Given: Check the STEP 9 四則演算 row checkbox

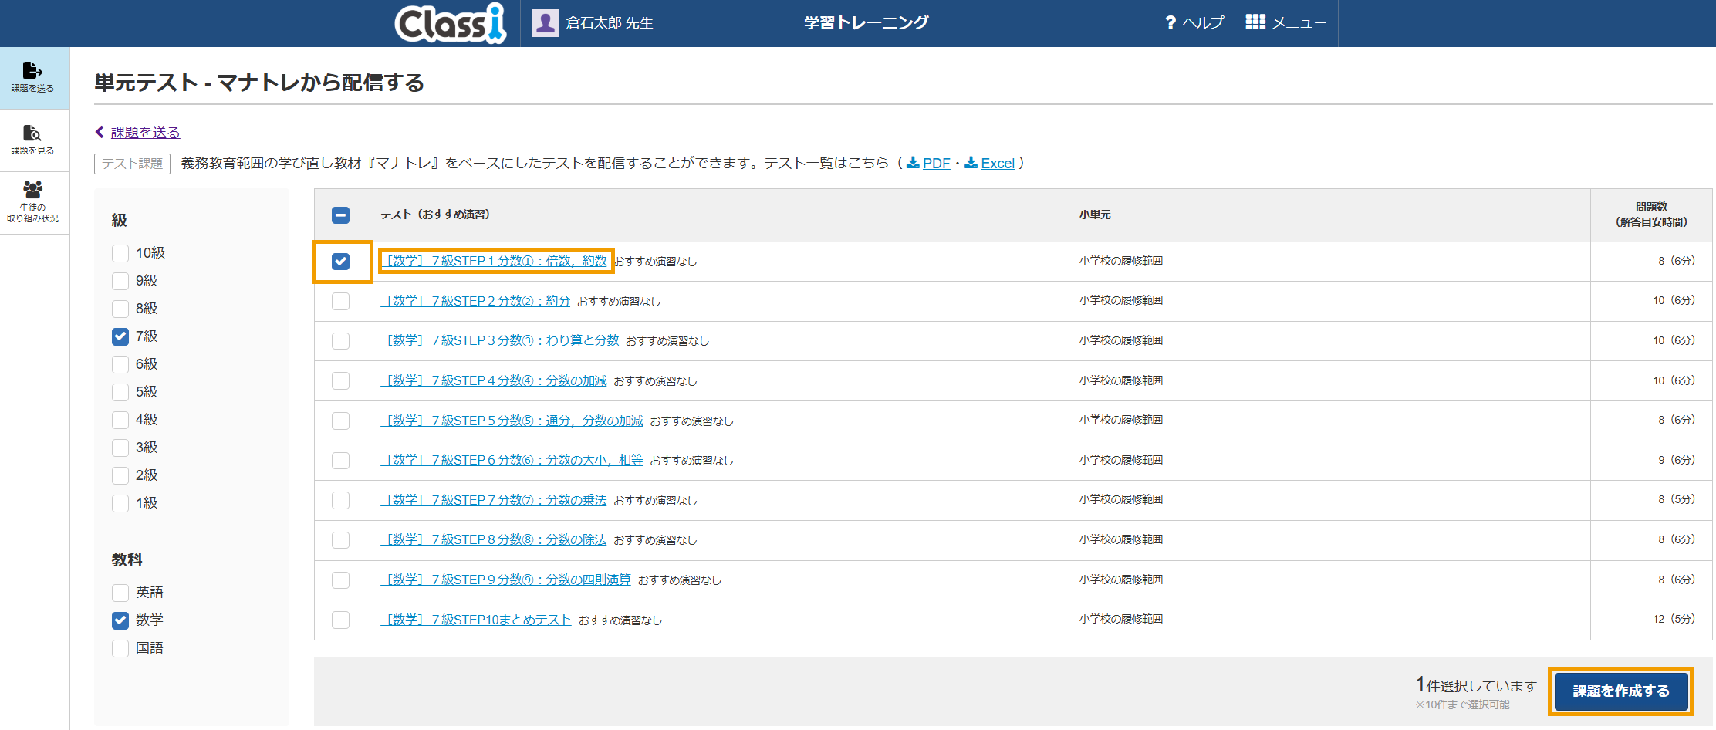Looking at the screenshot, I should pos(340,580).
